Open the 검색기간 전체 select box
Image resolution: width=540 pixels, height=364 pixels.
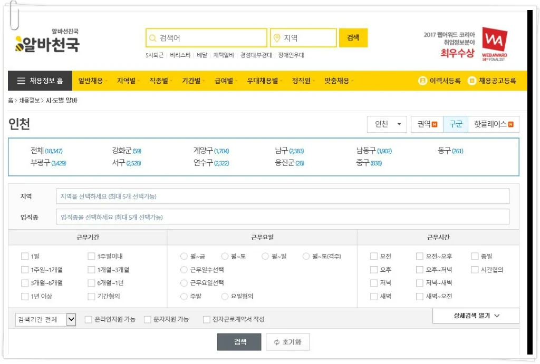click(45, 320)
